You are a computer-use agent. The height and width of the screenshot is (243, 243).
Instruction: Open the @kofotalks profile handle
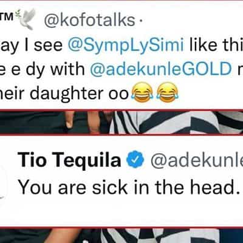click(x=89, y=20)
